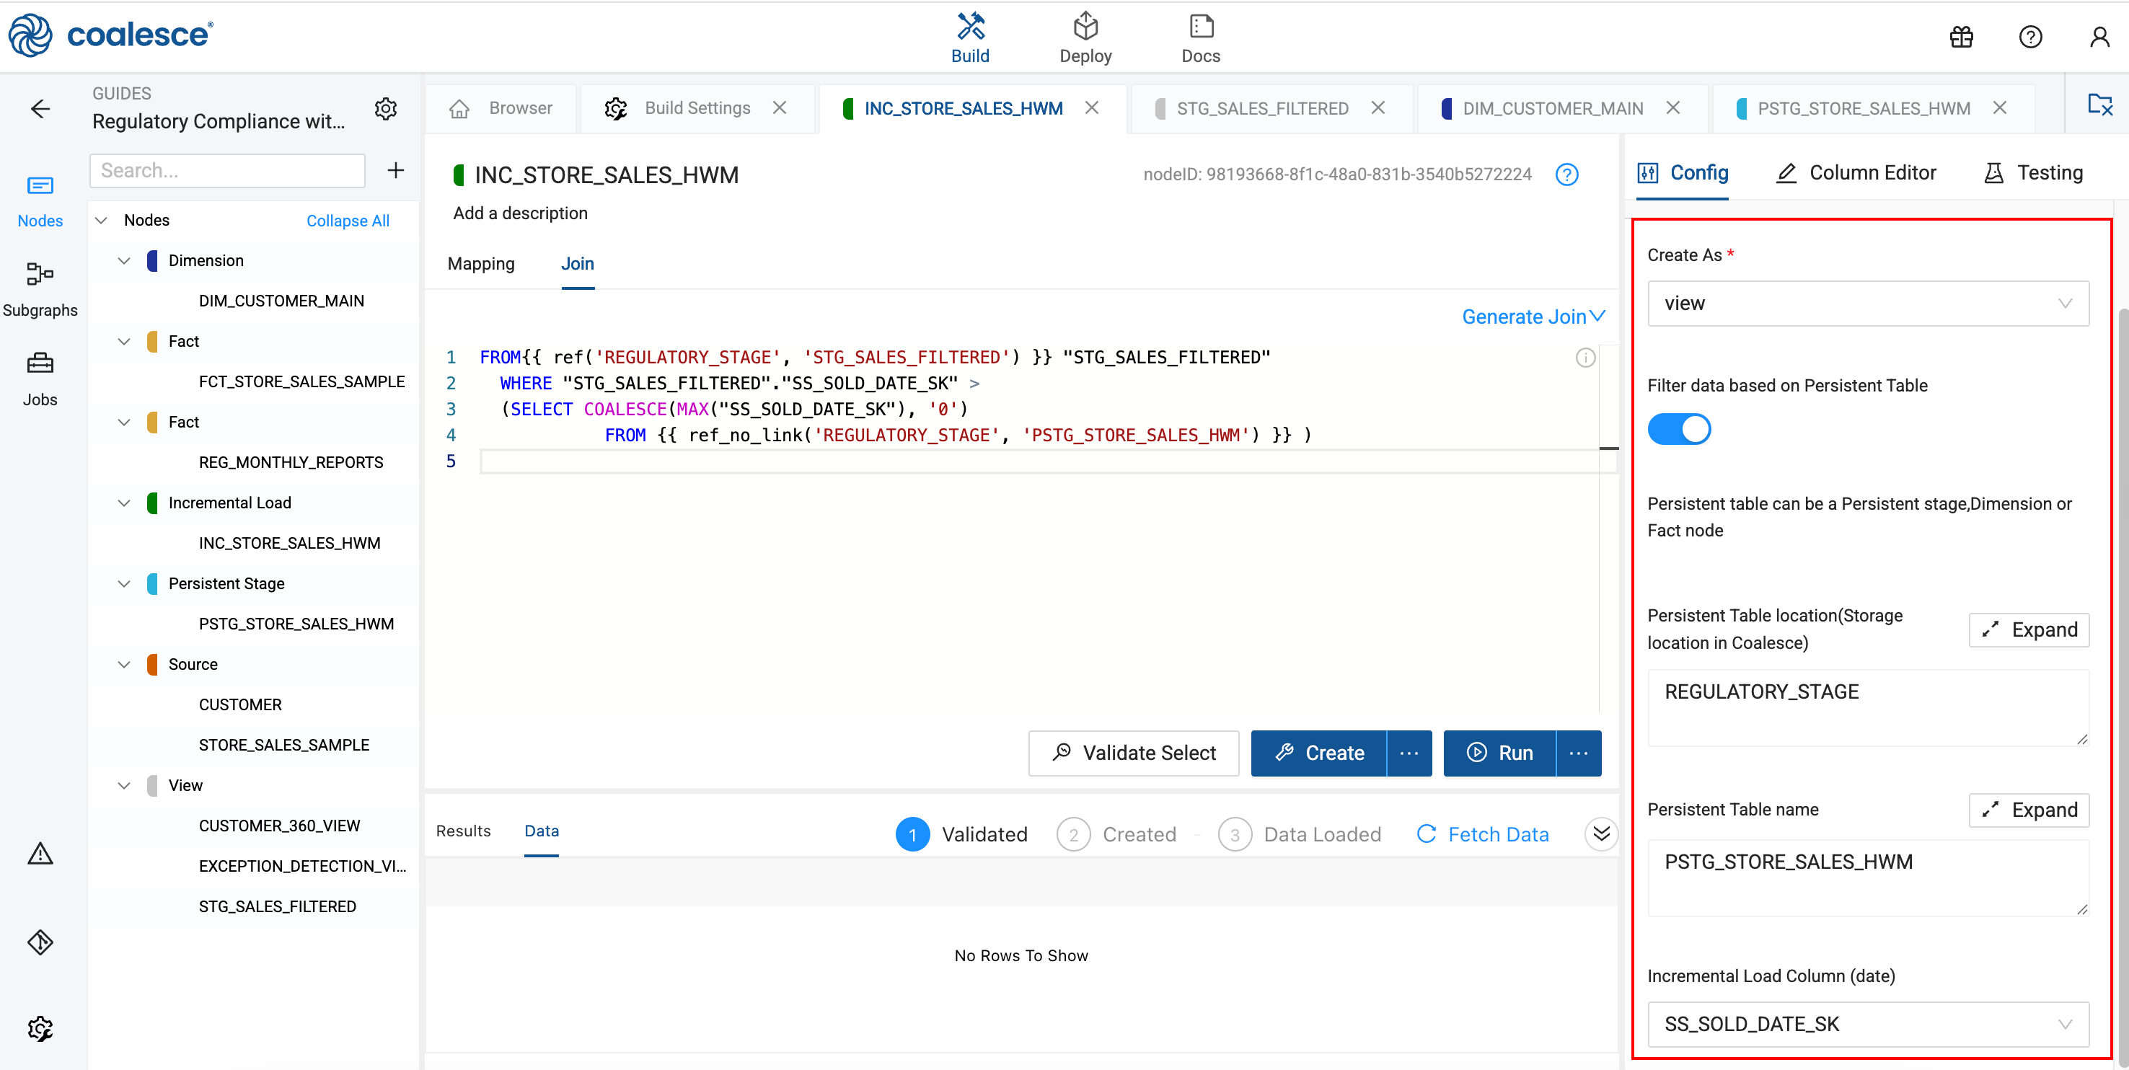Collapse the View node group
This screenshot has height=1070, width=2129.
[124, 785]
